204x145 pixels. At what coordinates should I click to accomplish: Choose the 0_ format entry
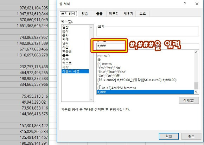click(146, 84)
